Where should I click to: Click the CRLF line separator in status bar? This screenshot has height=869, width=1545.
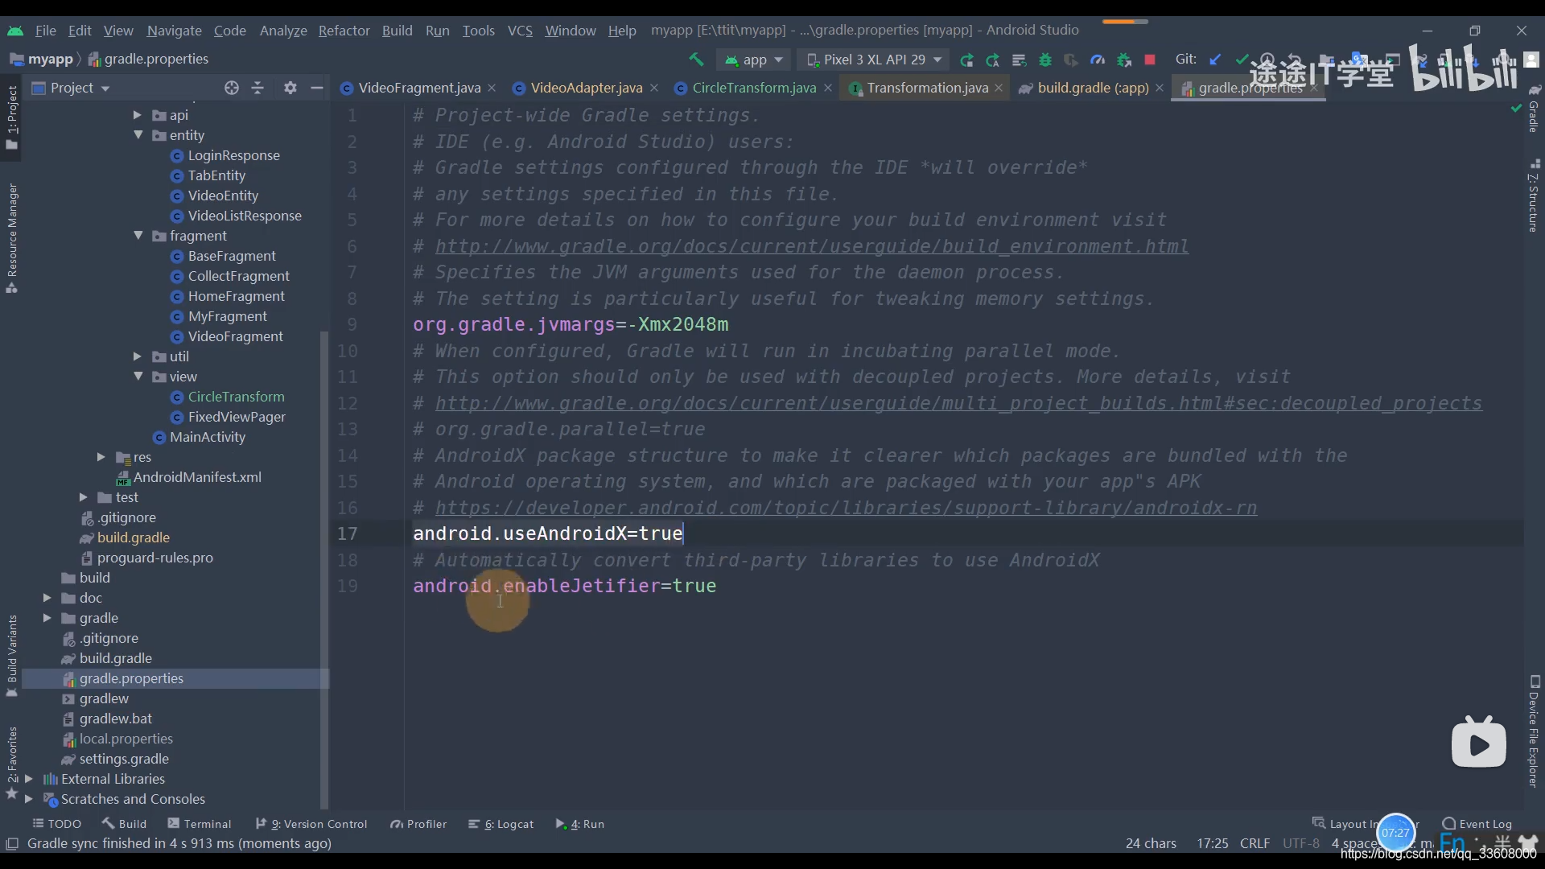[x=1255, y=843]
